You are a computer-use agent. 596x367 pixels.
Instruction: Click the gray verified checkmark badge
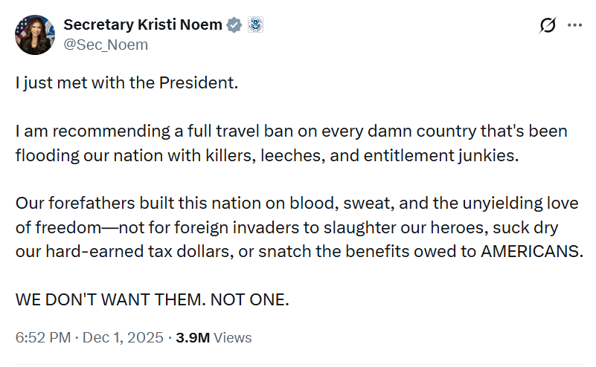(x=234, y=25)
